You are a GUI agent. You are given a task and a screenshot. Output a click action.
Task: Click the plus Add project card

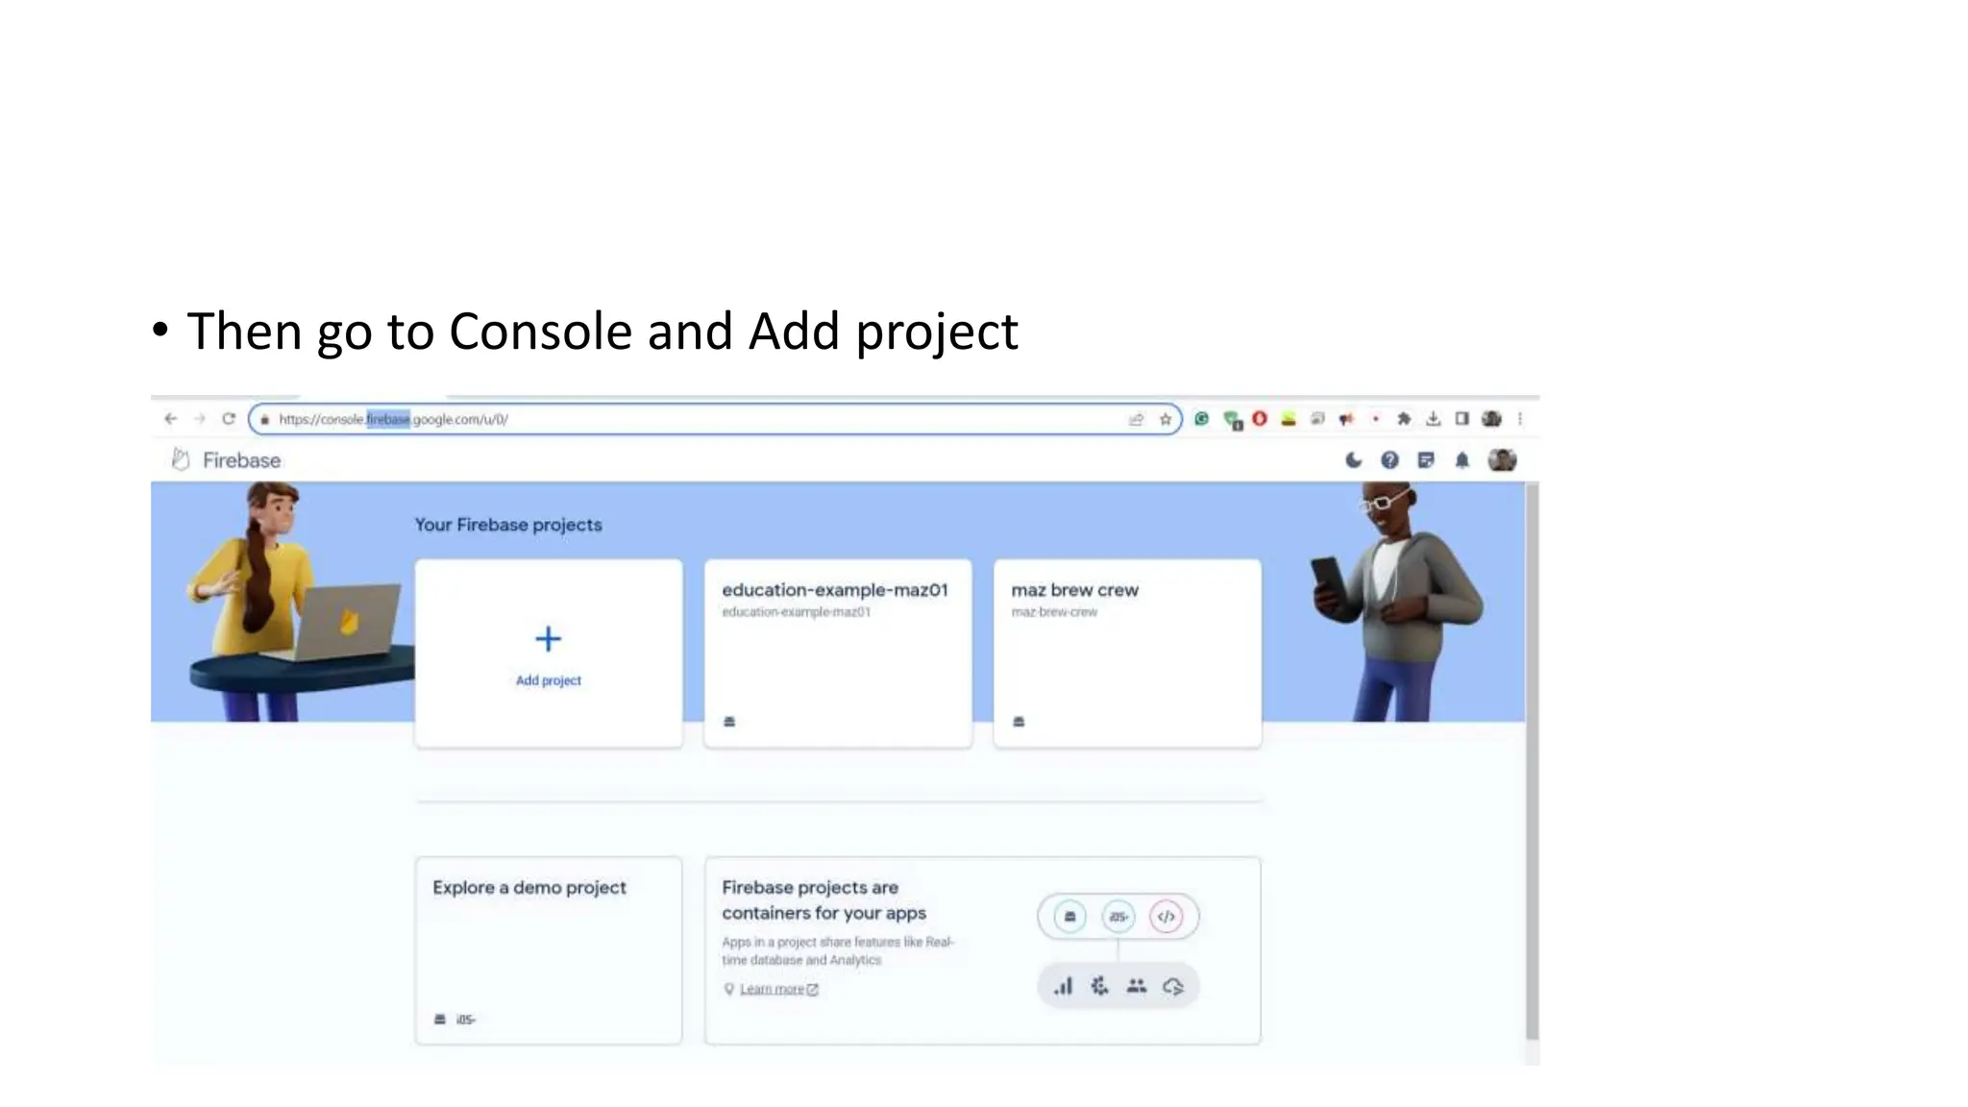click(549, 653)
